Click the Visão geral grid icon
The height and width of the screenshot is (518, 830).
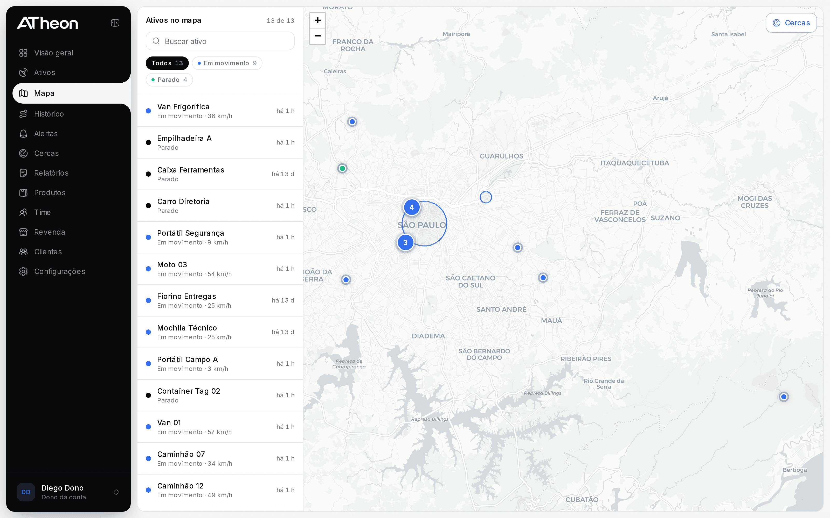pyautogui.click(x=23, y=53)
